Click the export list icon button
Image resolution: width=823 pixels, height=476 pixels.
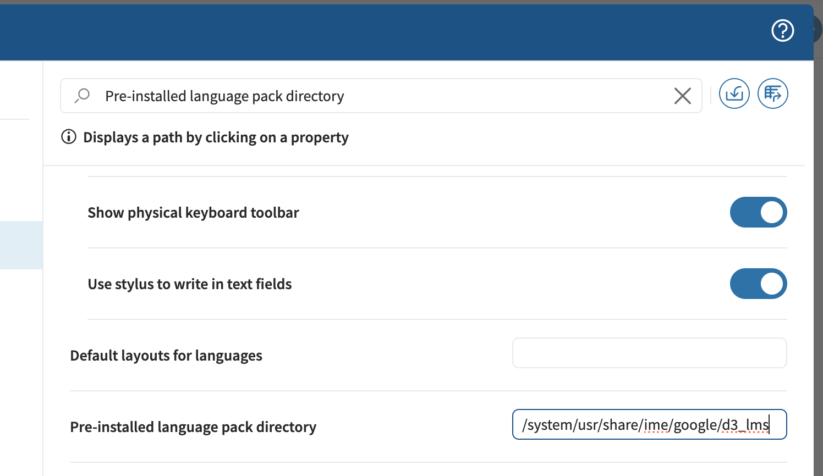point(772,94)
